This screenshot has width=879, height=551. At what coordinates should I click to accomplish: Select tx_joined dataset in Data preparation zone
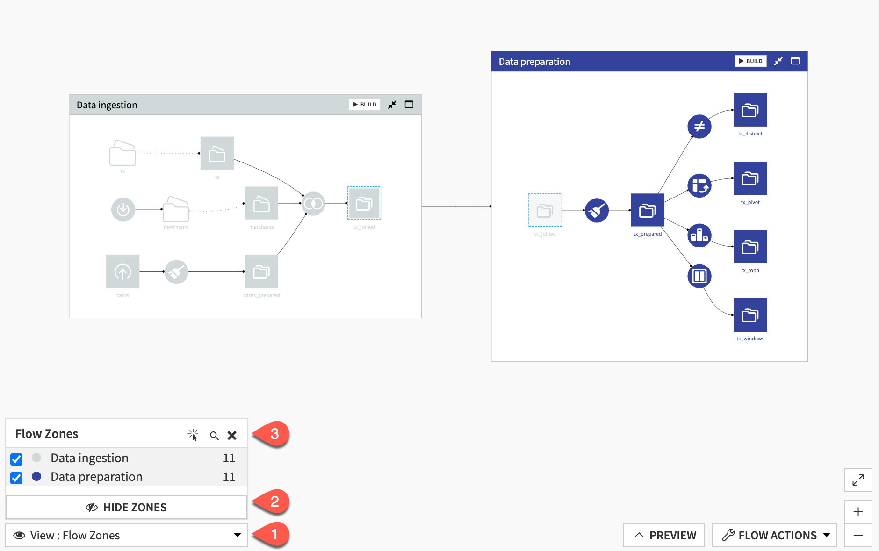[545, 210]
